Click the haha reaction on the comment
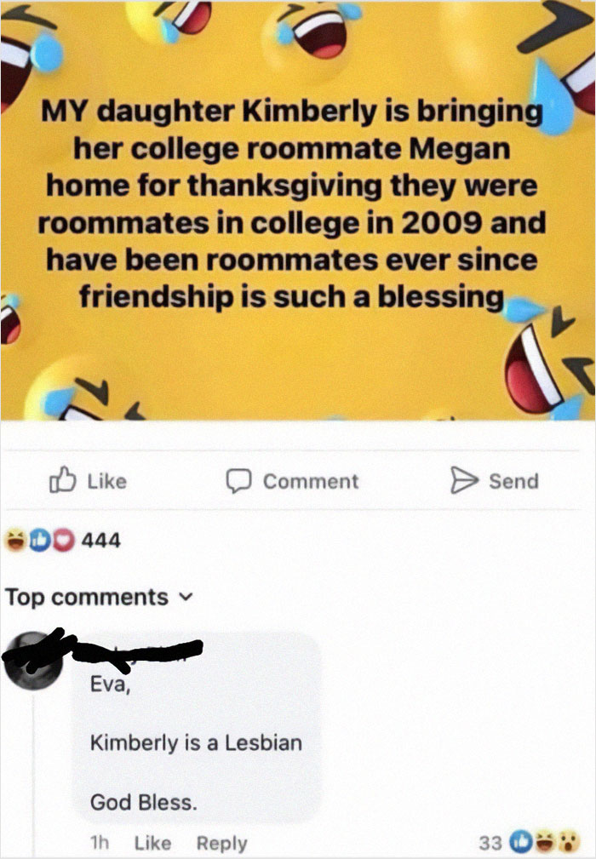Viewport: 596px width, 859px height. 544,842
